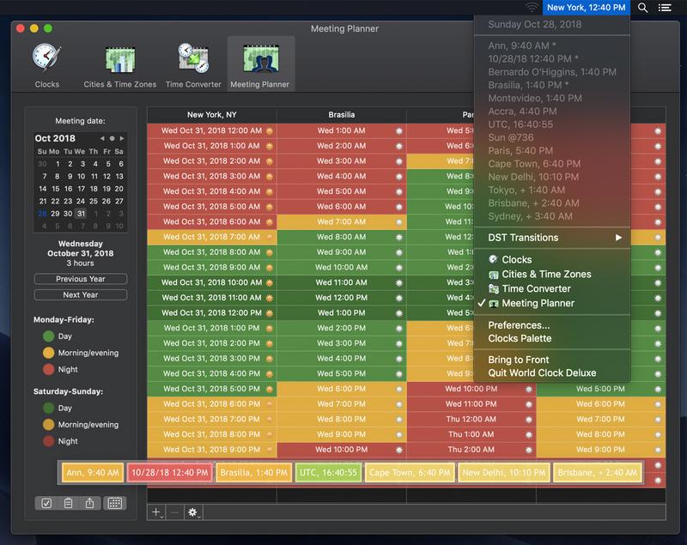Viewport: 687px width, 545px height.
Task: Click Monday-Friday Night red swatch
Action: [49, 369]
